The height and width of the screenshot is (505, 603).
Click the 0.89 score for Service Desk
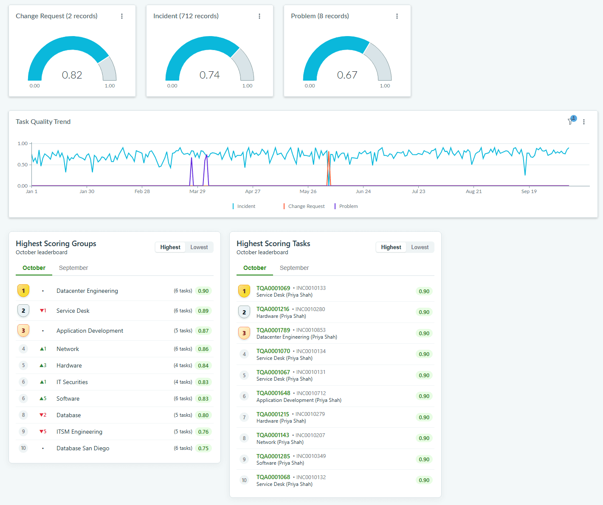[203, 311]
